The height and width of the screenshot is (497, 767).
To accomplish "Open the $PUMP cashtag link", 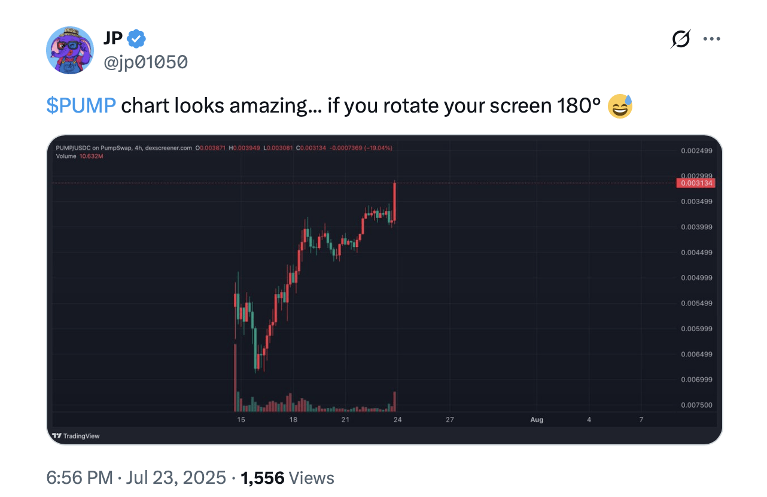I will (81, 105).
